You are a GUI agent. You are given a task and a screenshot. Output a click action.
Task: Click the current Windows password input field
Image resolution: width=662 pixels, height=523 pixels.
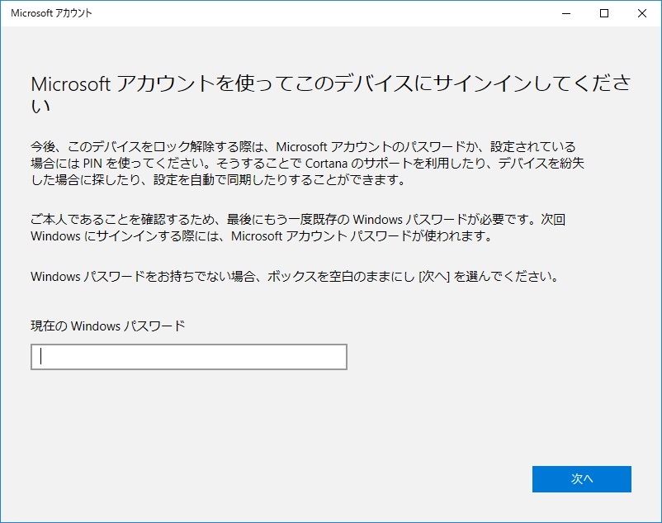(x=189, y=357)
